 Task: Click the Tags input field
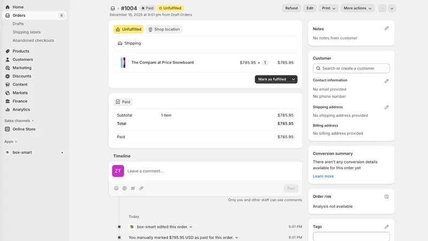tap(351, 236)
